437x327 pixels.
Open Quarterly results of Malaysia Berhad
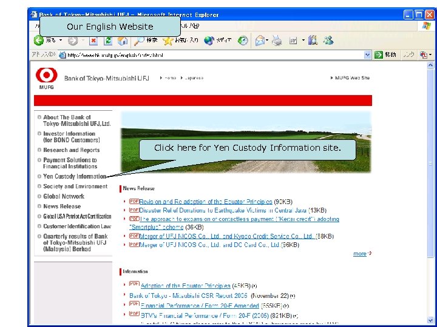pyautogui.click(x=75, y=242)
